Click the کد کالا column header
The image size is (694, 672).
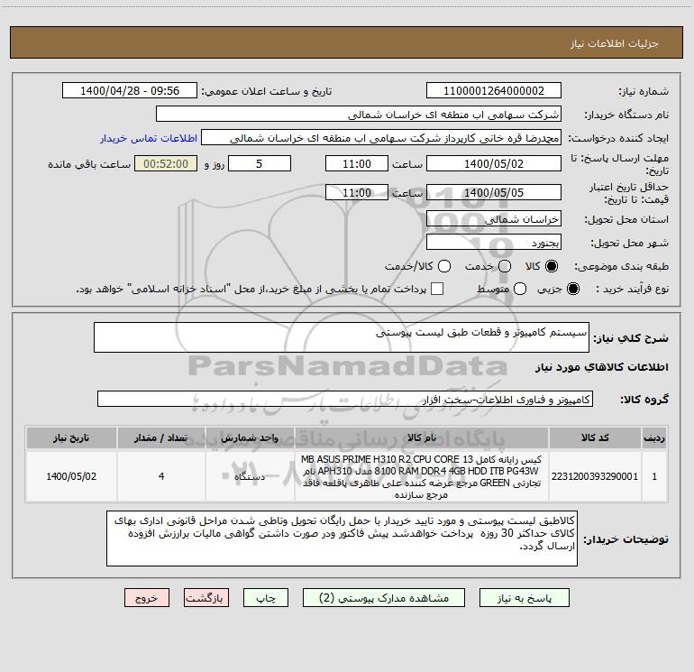pos(595,437)
